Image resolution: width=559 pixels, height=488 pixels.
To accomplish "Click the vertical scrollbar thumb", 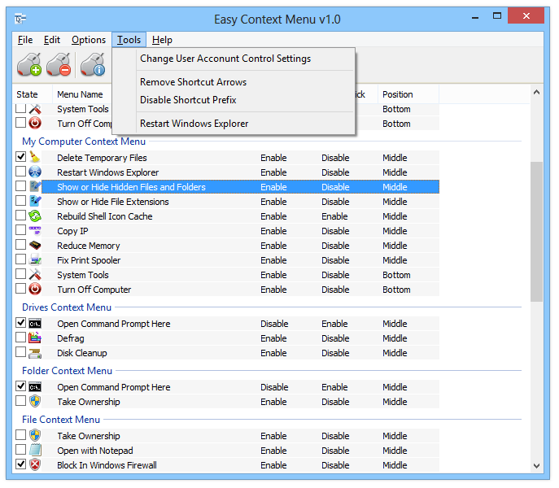I will 536,232.
